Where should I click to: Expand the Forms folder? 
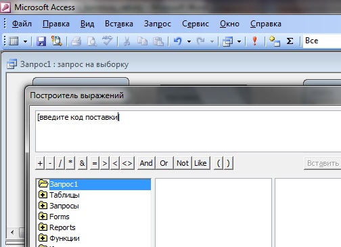pyautogui.click(x=43, y=217)
